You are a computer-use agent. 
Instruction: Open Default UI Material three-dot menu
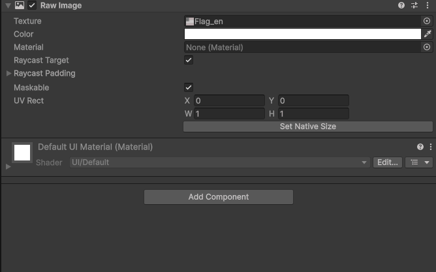(x=431, y=147)
